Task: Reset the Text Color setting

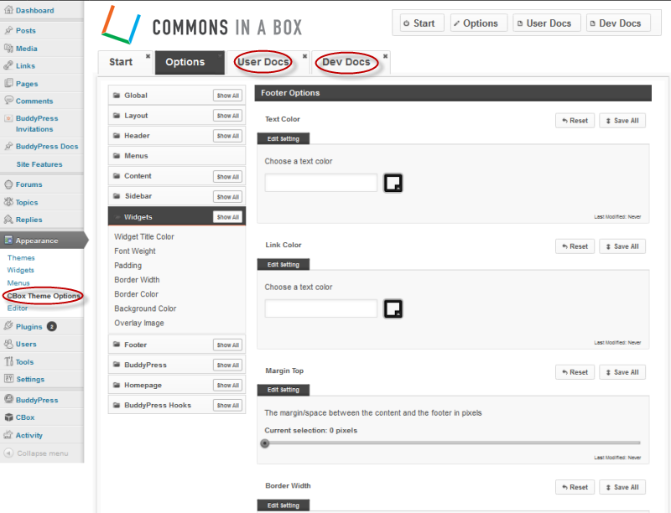Action: (x=575, y=121)
